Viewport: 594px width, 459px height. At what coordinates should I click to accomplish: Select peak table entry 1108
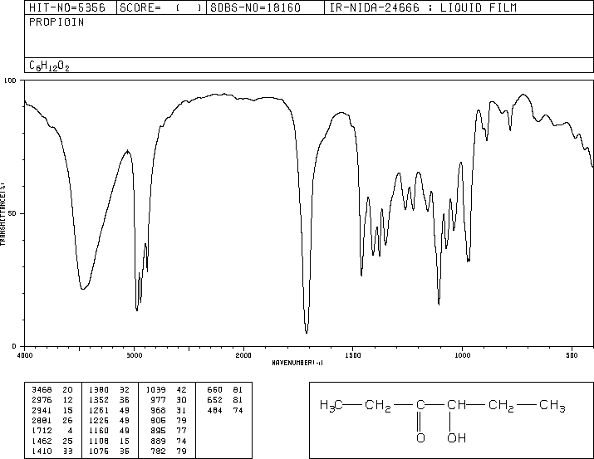click(99, 442)
